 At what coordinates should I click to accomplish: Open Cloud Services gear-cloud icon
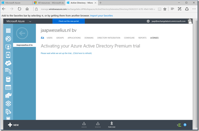click(8, 63)
